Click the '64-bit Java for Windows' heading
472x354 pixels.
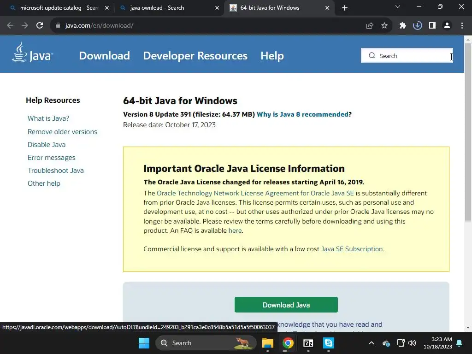tap(180, 101)
